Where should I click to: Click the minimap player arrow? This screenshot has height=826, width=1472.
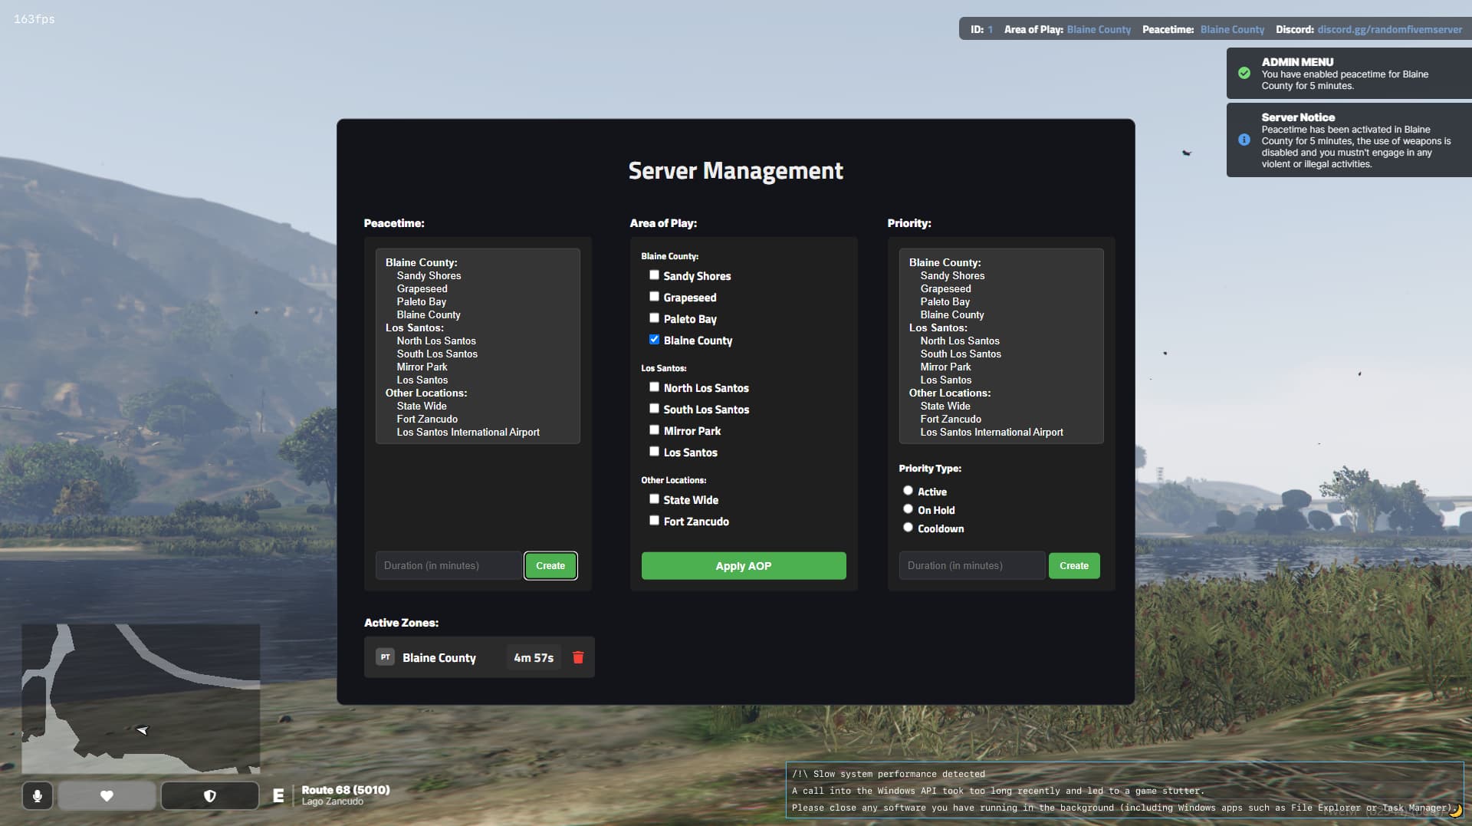coord(142,730)
